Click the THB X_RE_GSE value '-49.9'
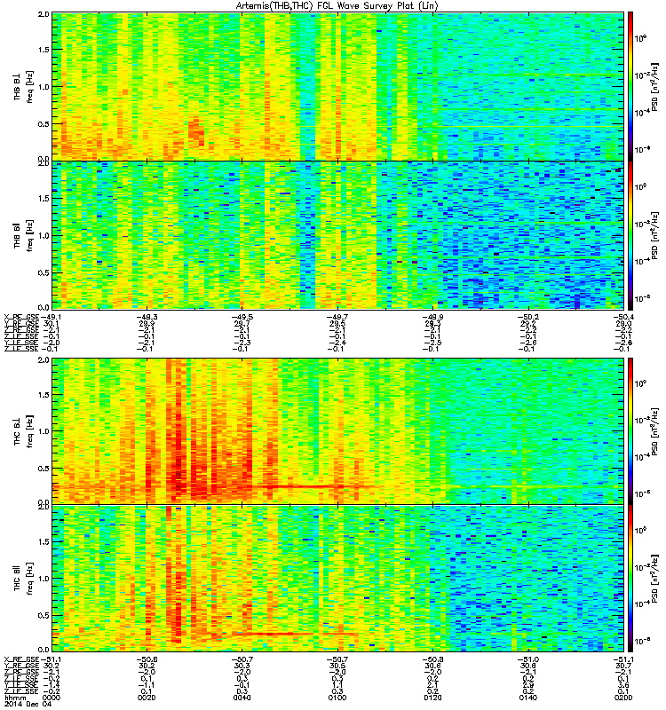This screenshot has width=666, height=710. pyautogui.click(x=433, y=317)
